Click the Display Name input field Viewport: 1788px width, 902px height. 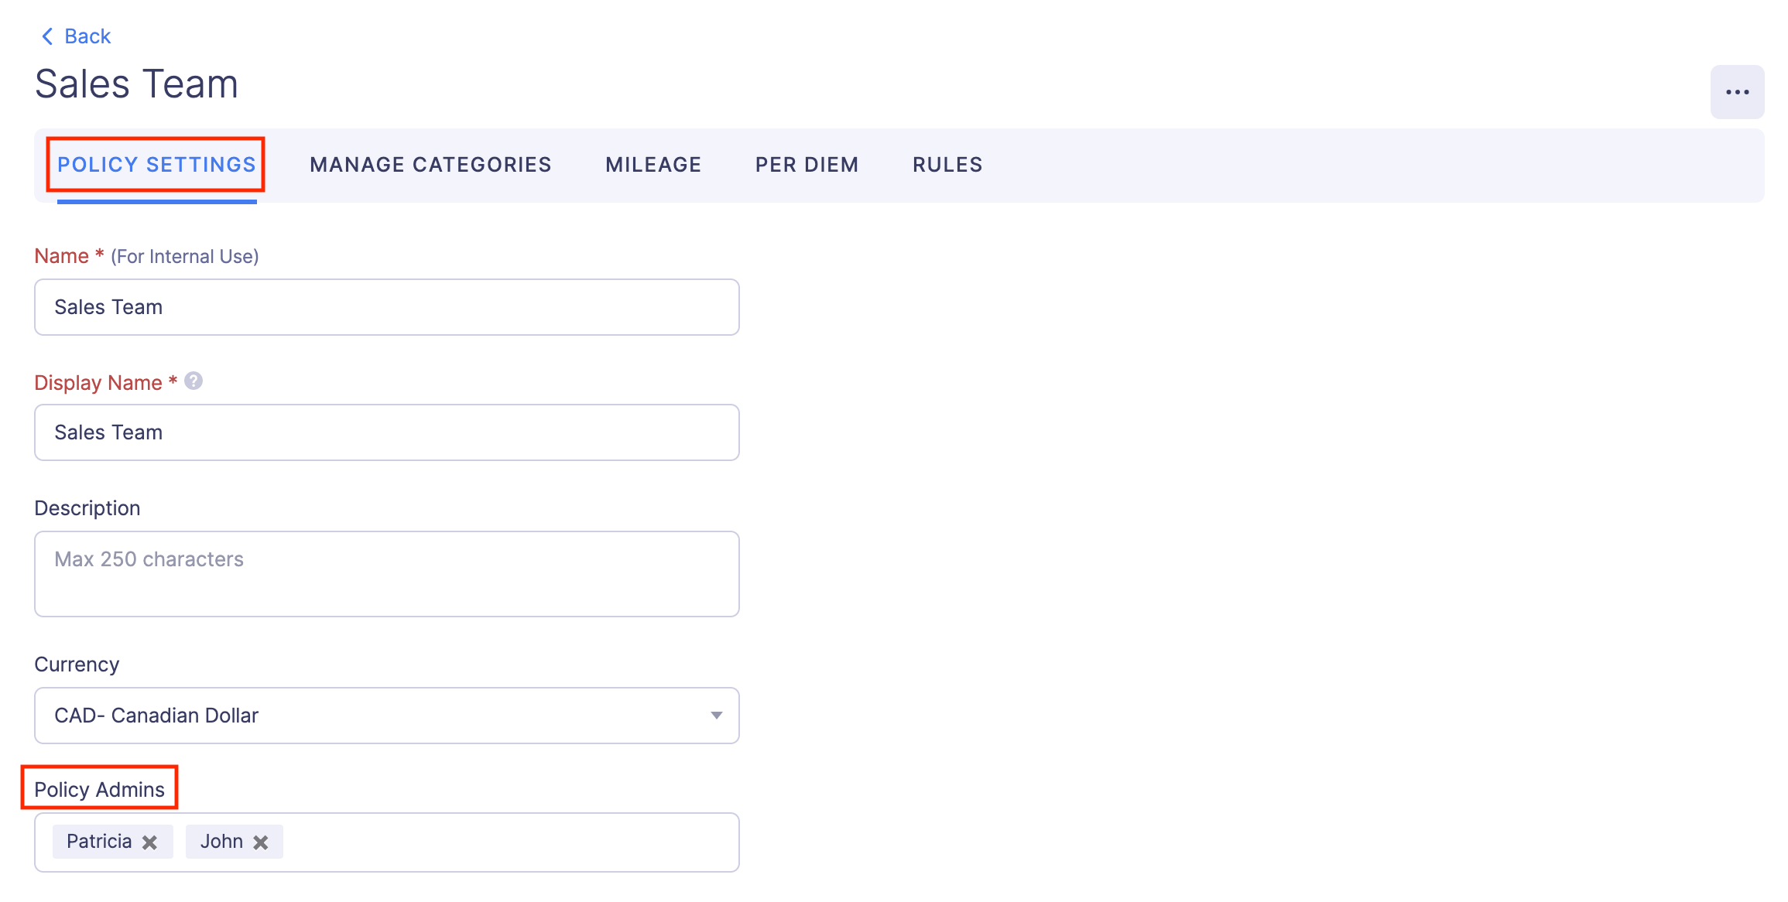pos(386,432)
